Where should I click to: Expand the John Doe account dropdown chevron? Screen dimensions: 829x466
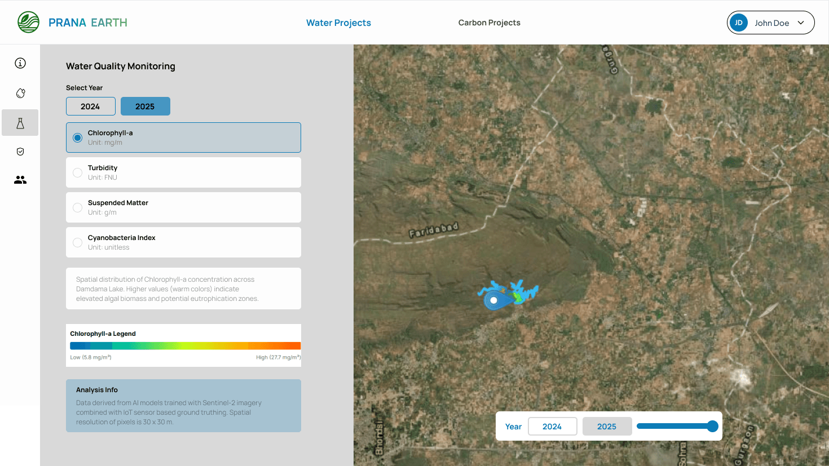[x=801, y=23]
